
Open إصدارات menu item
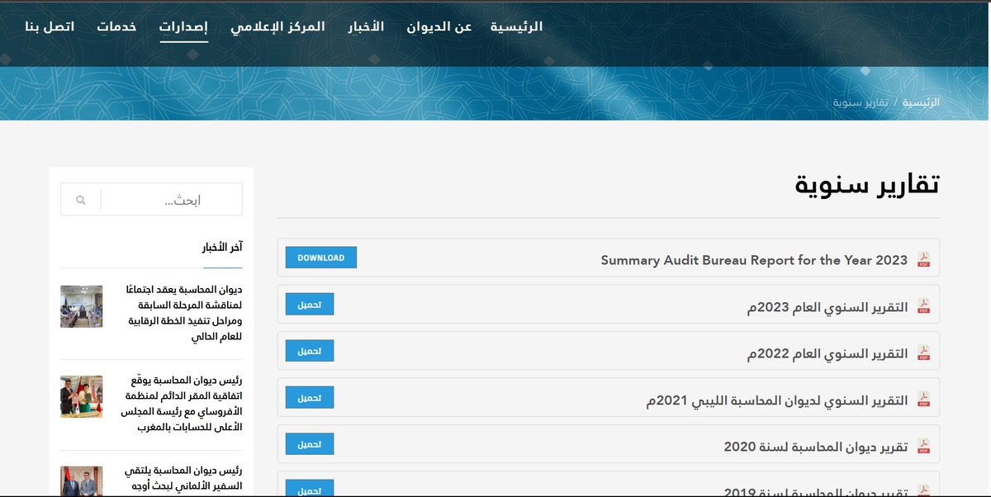tap(183, 27)
